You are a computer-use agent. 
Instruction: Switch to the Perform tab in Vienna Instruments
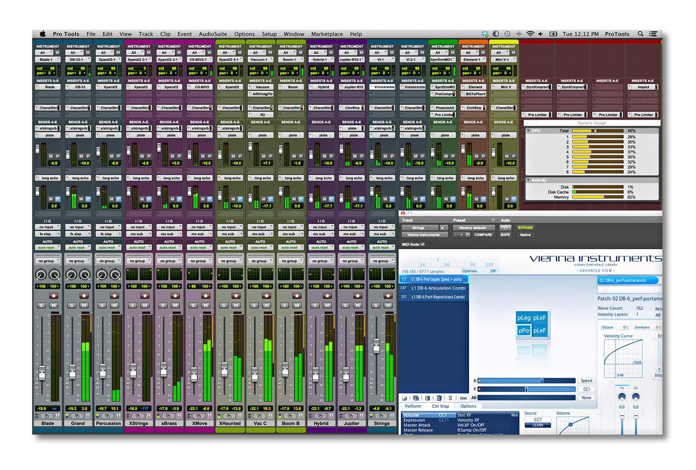pos(413,406)
